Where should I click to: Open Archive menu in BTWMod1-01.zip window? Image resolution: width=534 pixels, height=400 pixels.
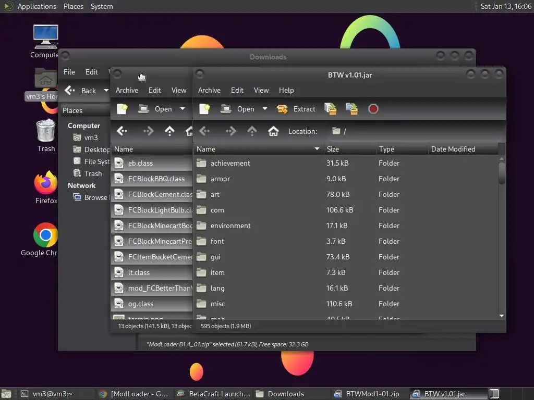point(127,90)
